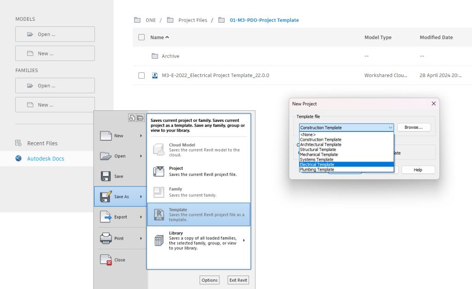
Task: Choose Electrical Template in the dropdown list
Action: point(347,164)
